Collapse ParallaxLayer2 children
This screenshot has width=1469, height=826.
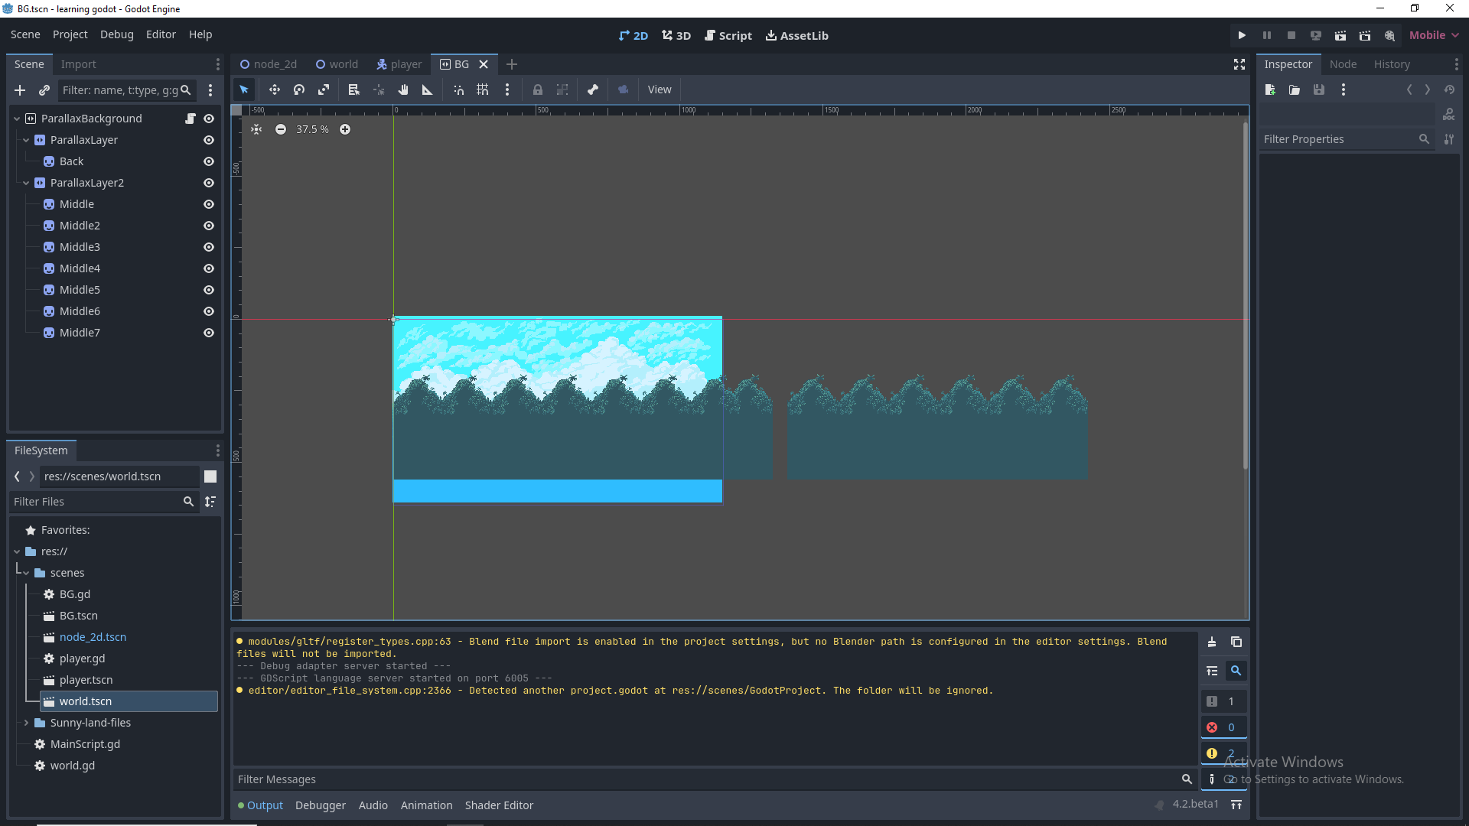[26, 183]
